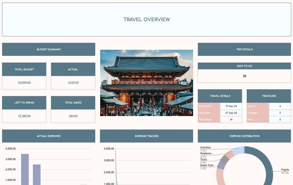Select the 7,620.00 actual amount

73,83
